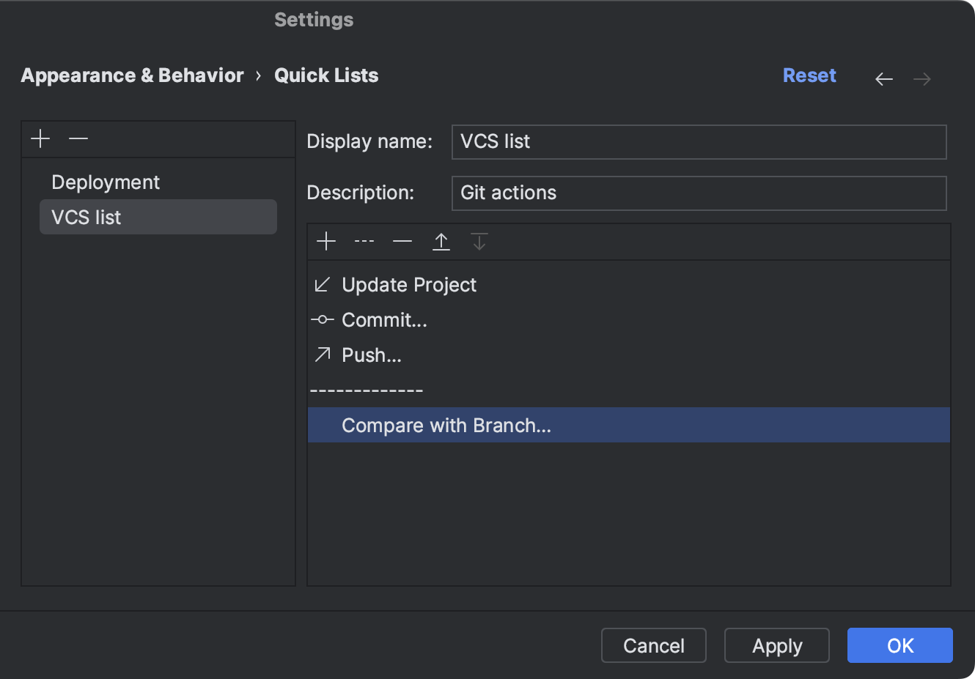Insert a separator into the action list
Viewport: 975px width, 679px height.
(364, 241)
